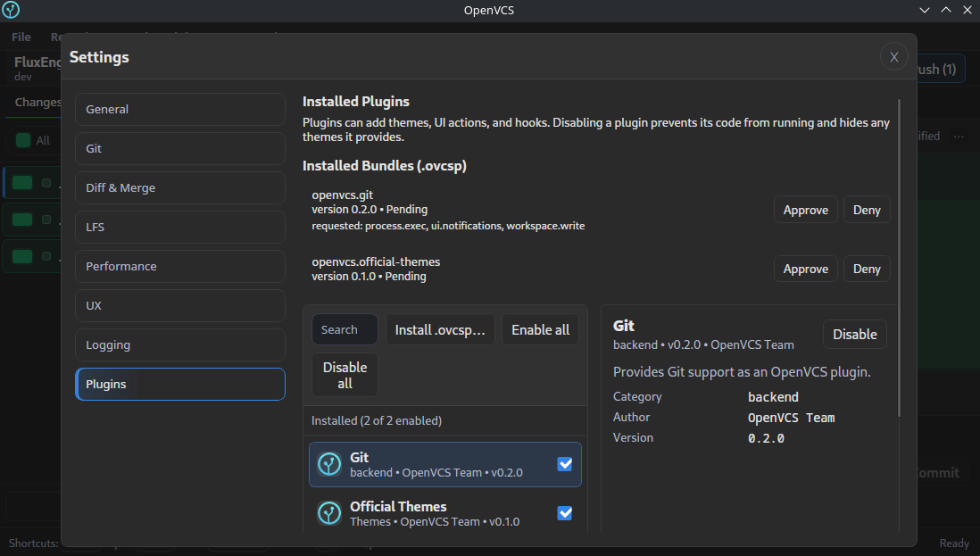The width and height of the screenshot is (980, 556).
Task: Open the LFS settings section
Action: click(179, 227)
